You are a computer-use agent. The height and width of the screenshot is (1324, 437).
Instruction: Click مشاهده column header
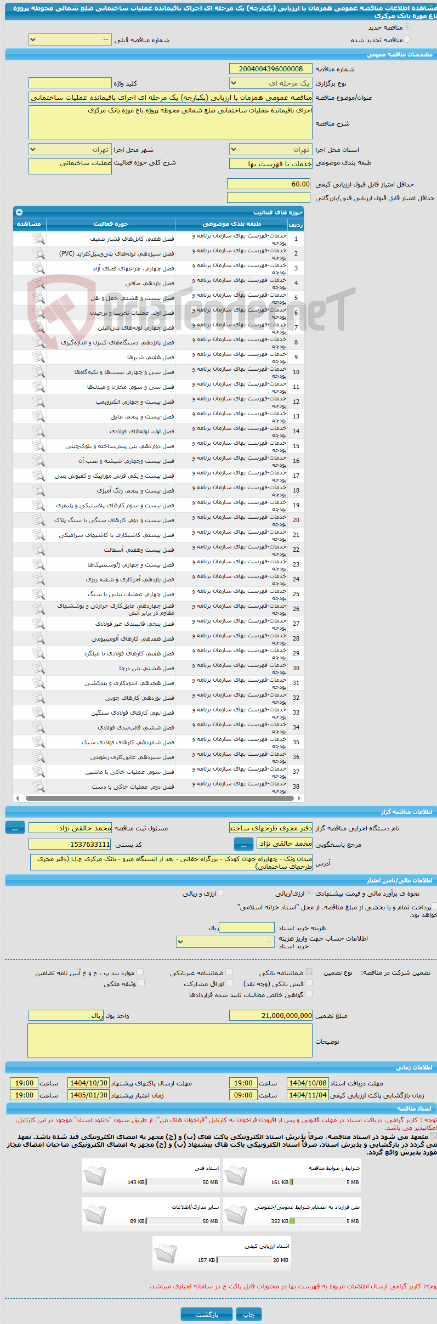tap(29, 224)
